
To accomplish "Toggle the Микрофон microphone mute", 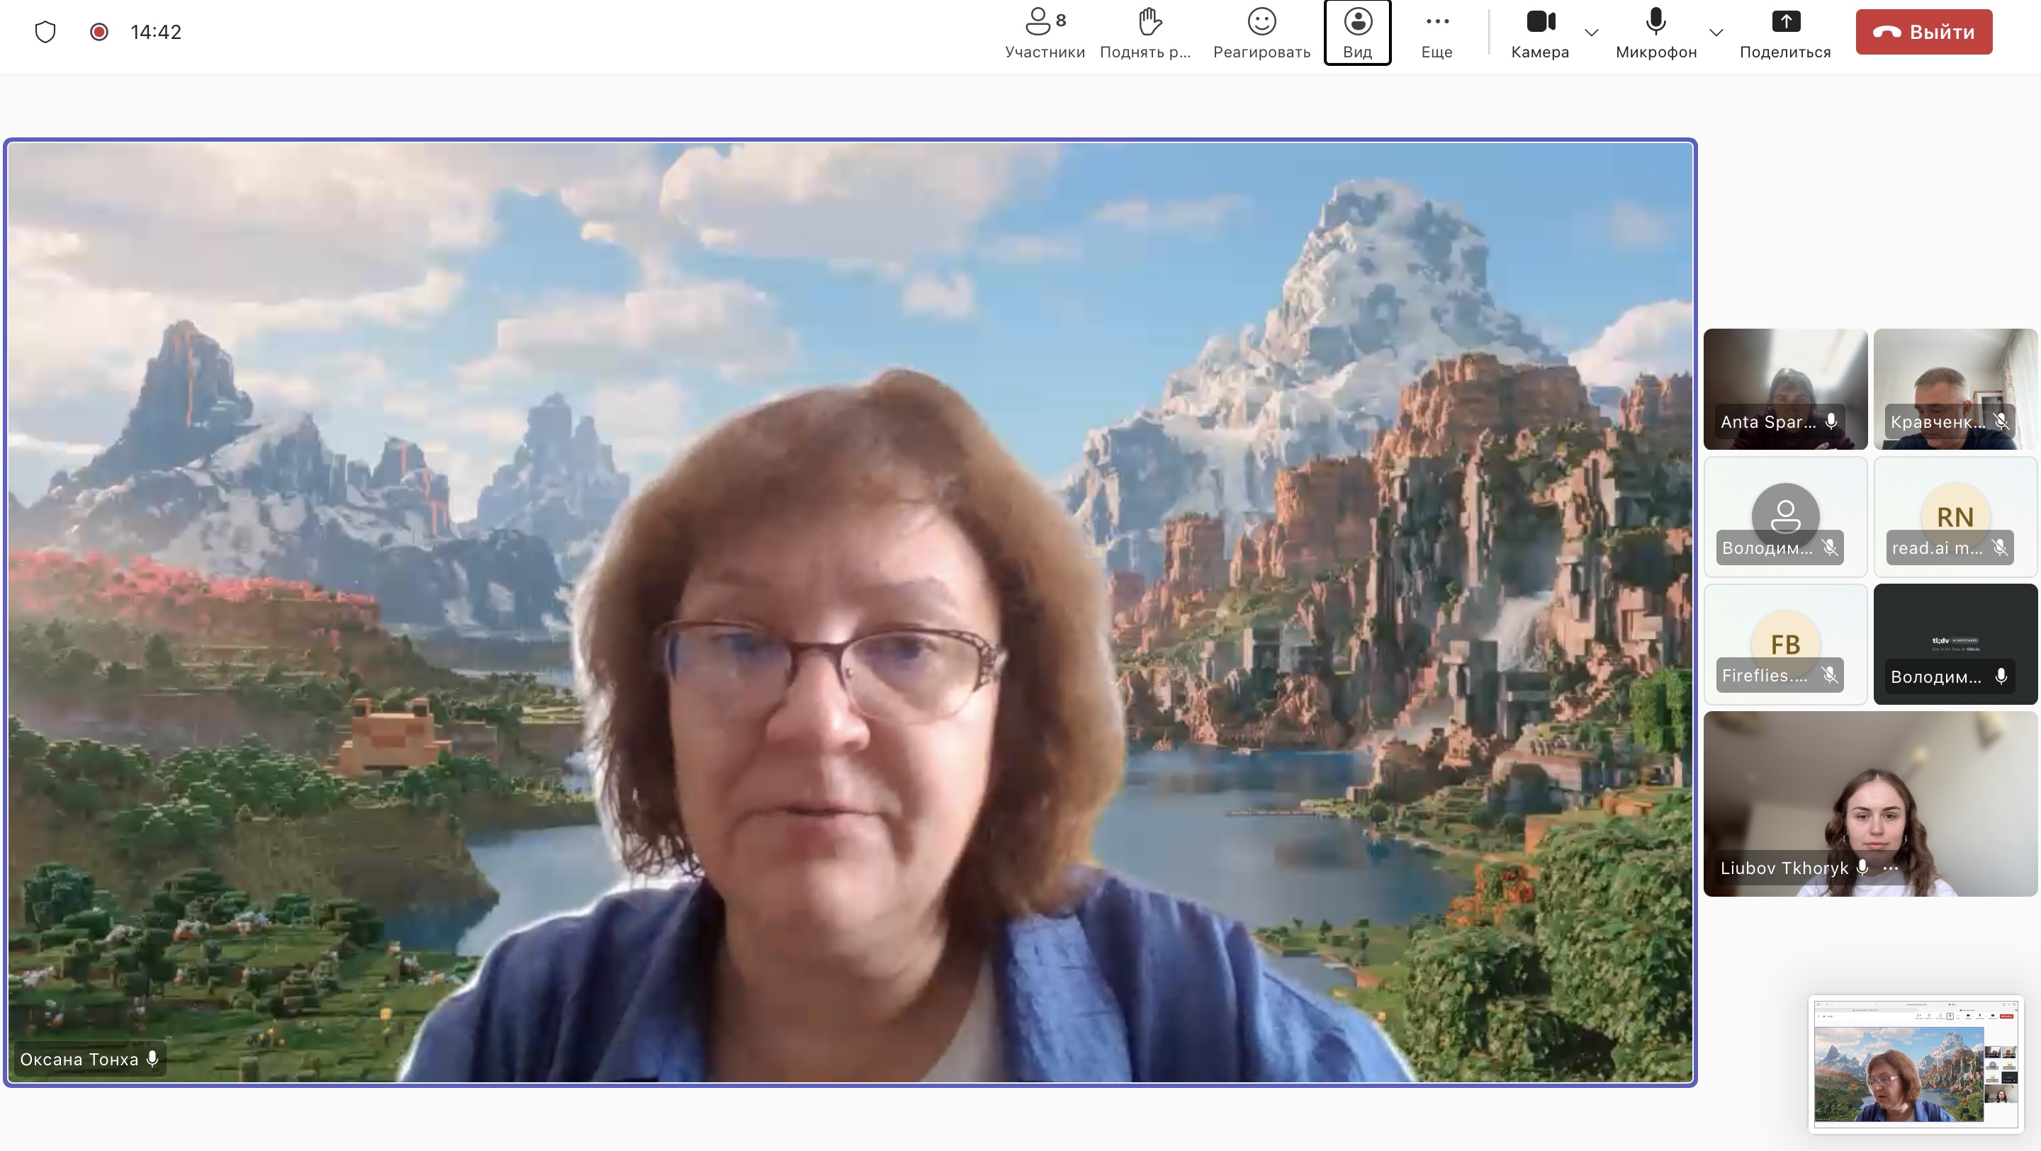I will 1656,33.
